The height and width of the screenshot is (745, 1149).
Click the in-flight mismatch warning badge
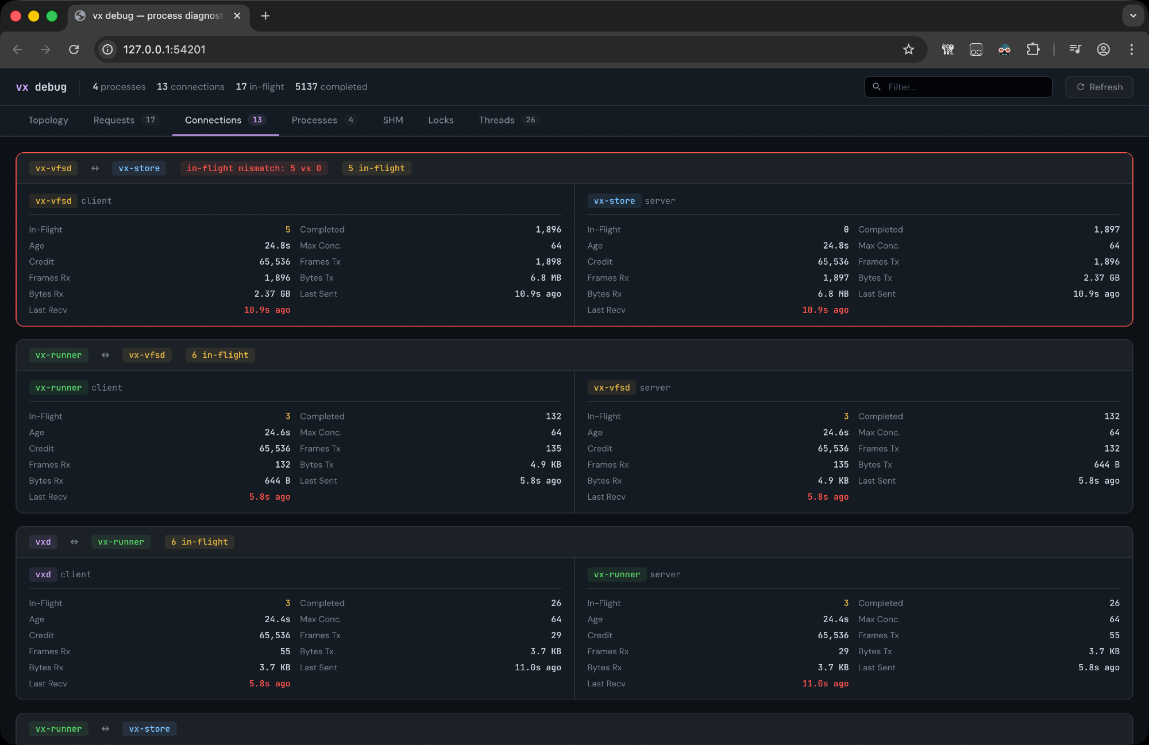(253, 168)
